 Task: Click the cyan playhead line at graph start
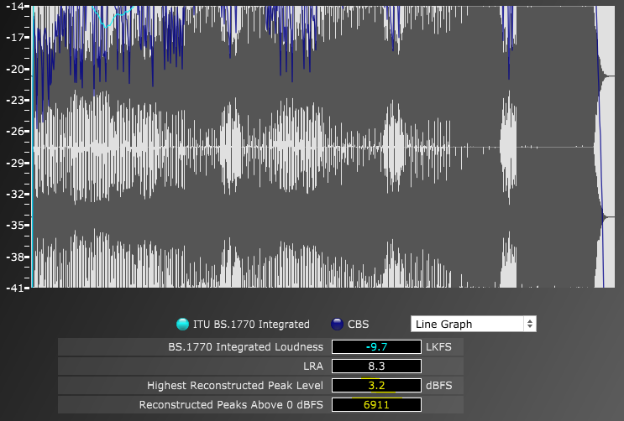[32, 146]
